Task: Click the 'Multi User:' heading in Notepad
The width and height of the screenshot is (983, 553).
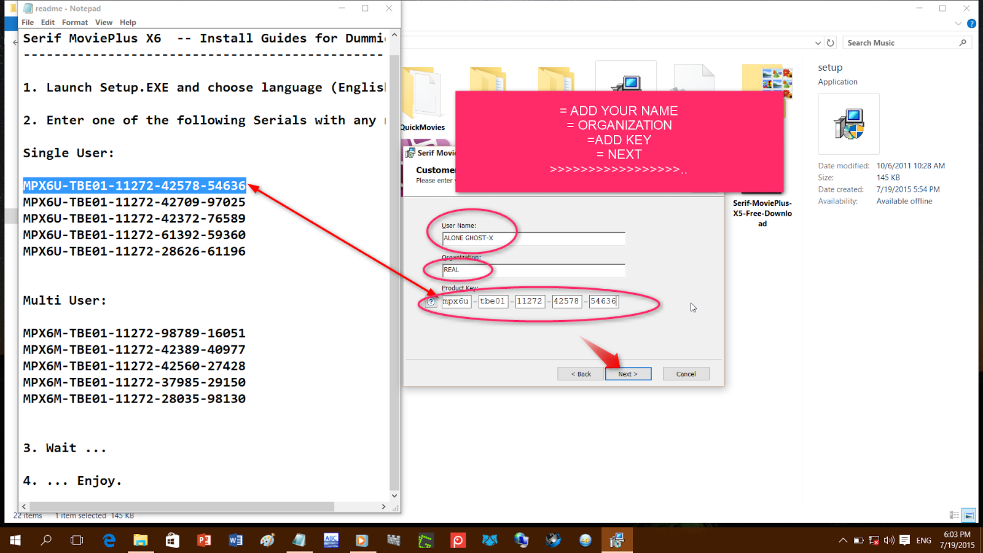Action: [65, 300]
